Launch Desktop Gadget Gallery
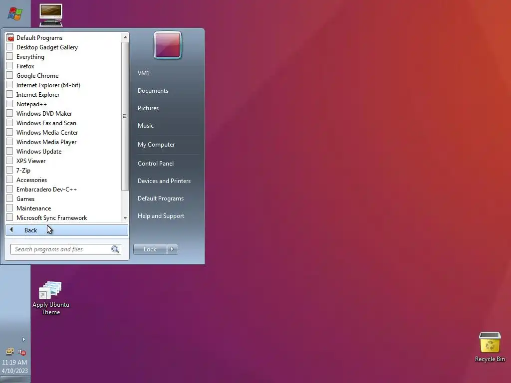 (x=63, y=47)
